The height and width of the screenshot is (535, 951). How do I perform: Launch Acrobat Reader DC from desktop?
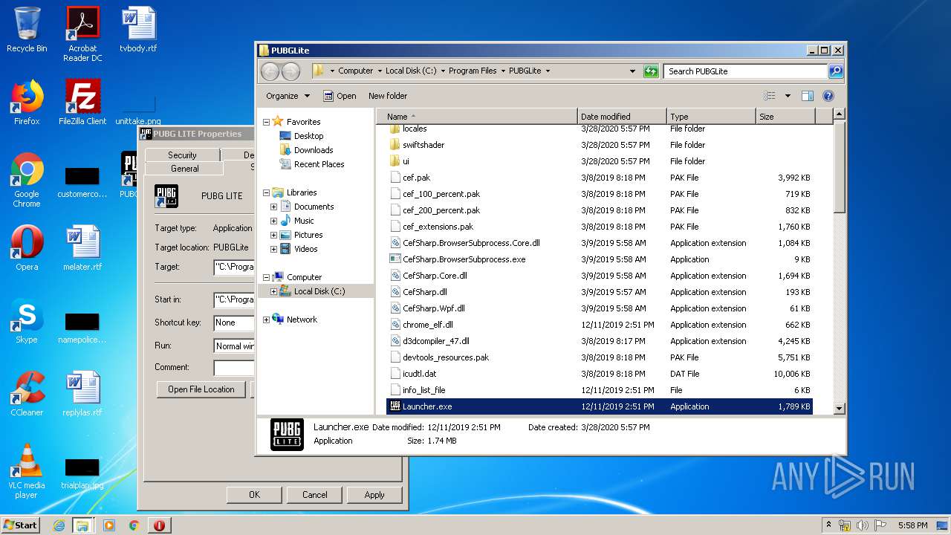pos(82,33)
